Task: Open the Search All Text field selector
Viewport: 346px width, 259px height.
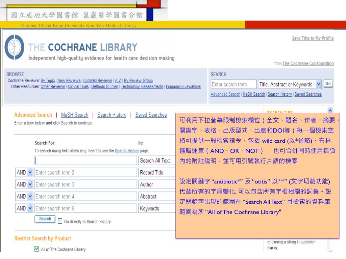Action: click(x=157, y=161)
